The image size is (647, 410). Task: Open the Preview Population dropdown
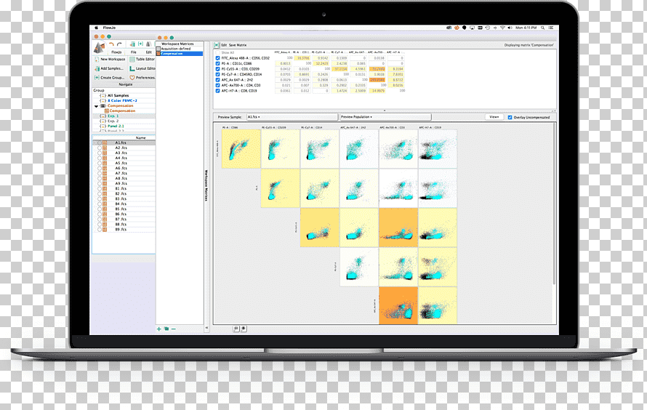click(385, 117)
